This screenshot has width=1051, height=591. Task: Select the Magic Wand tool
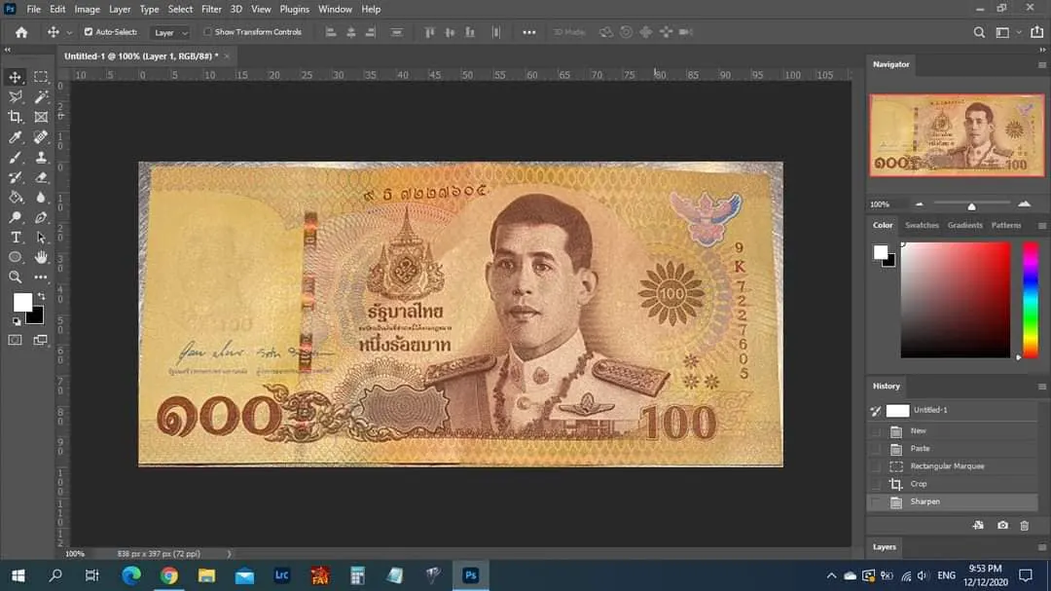click(x=41, y=96)
